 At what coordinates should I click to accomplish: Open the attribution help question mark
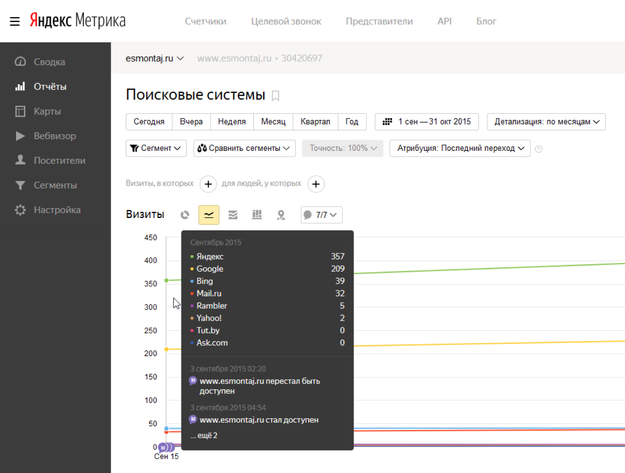click(x=539, y=149)
